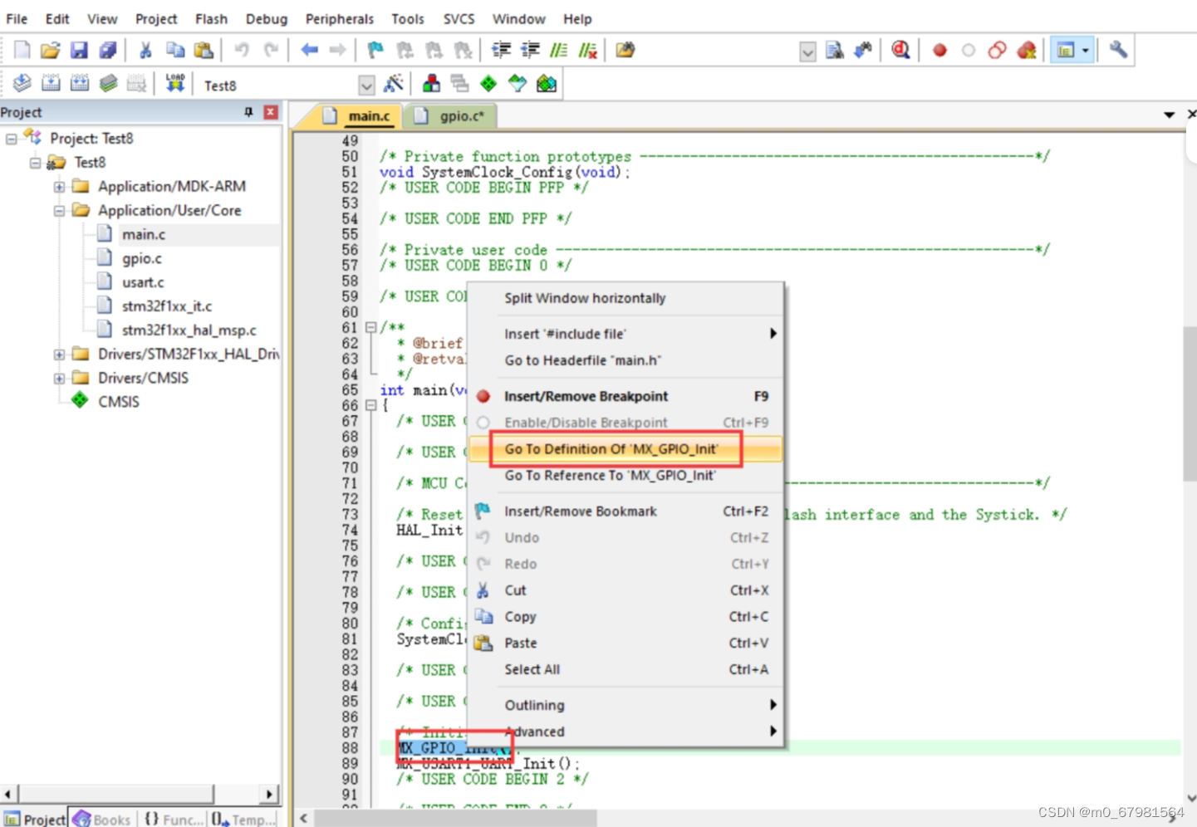1197x827 pixels.
Task: Open Configuration wrench icon
Action: click(x=1118, y=50)
